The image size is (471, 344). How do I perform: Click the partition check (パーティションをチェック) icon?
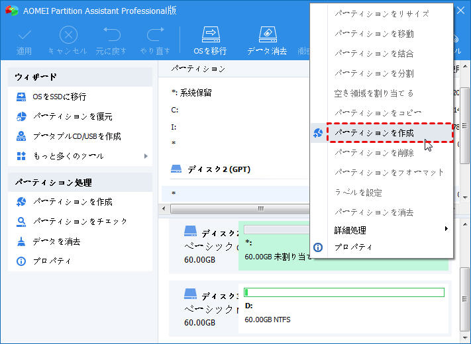coord(21,222)
